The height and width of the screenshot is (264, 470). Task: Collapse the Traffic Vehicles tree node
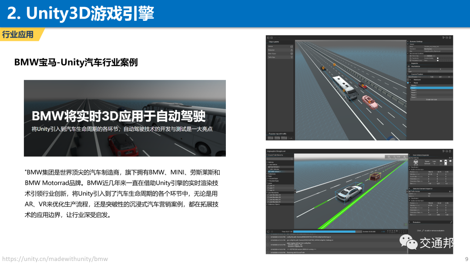[268, 169]
